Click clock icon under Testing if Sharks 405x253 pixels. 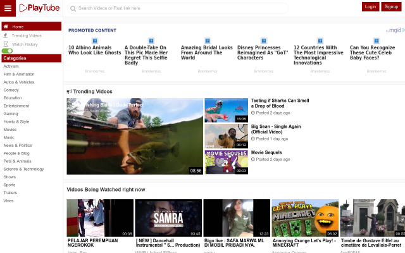coord(253,113)
